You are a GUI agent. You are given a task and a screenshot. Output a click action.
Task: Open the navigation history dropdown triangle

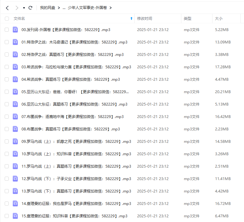[24, 8]
